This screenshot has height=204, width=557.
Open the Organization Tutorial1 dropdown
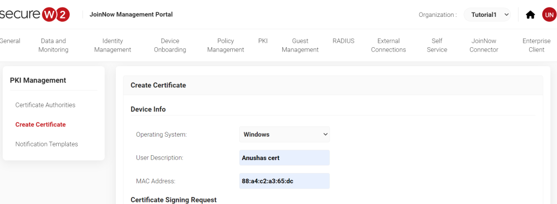(x=487, y=15)
